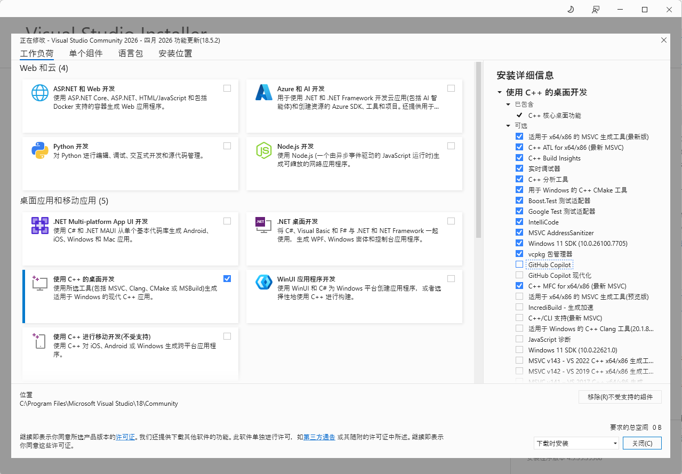Uncheck the 使用 C++ 的桌面开发 workload checkbox
The width and height of the screenshot is (682, 474).
pyautogui.click(x=227, y=278)
